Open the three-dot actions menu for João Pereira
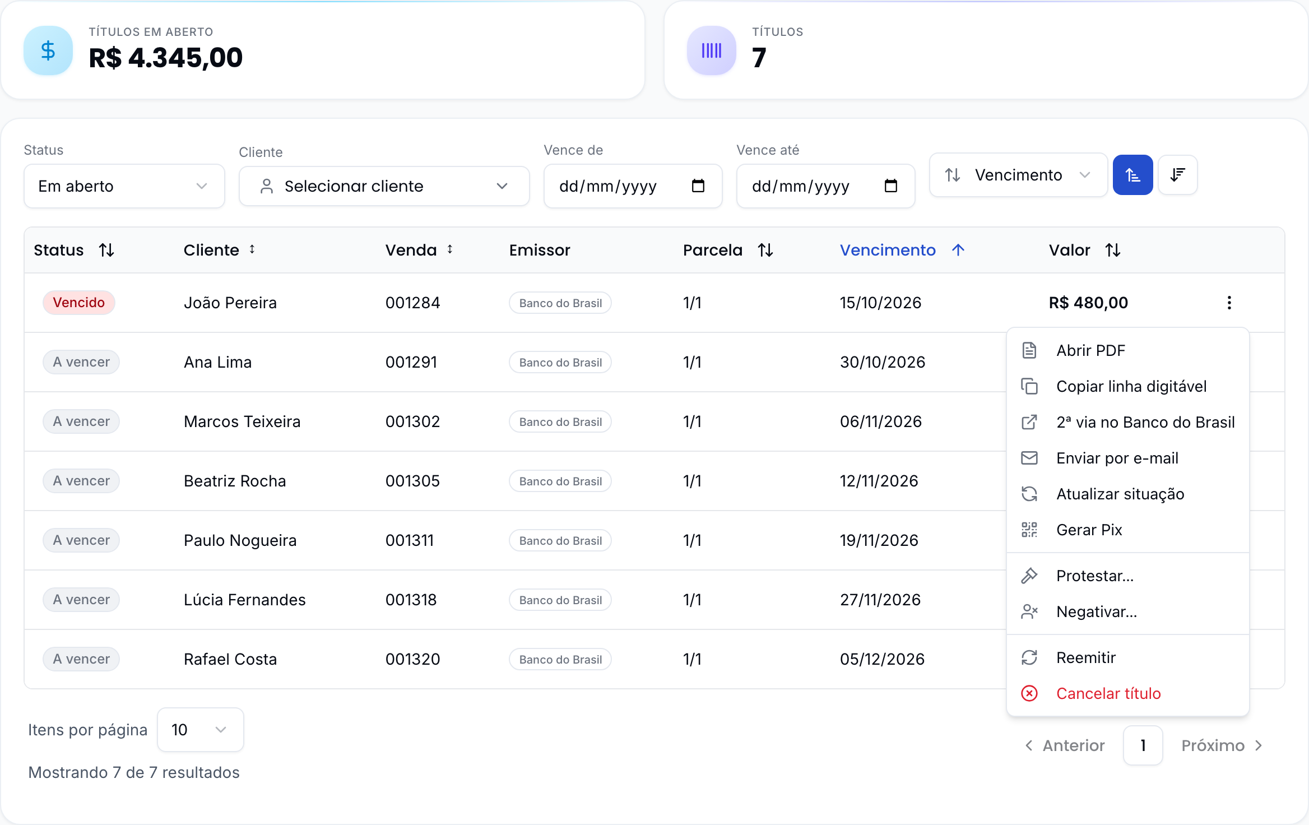This screenshot has width=1309, height=825. click(1229, 303)
